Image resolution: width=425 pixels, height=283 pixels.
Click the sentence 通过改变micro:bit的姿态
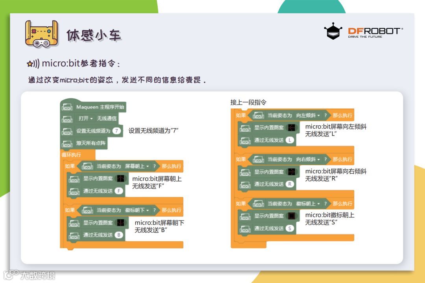[70, 80]
